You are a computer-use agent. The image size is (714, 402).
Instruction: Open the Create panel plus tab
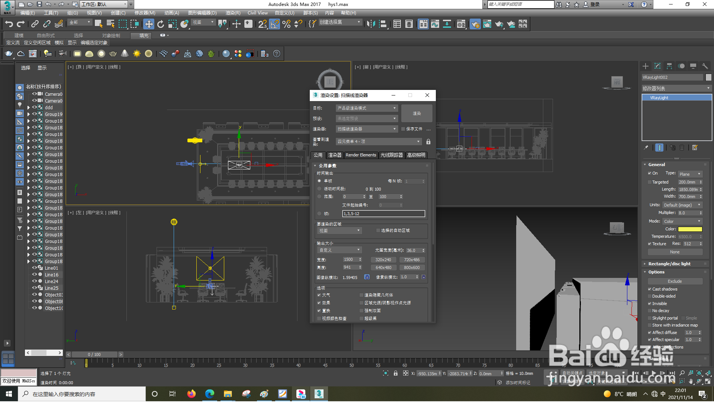click(646, 66)
